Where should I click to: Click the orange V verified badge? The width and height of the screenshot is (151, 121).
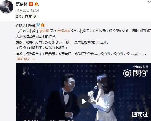click(31, 4)
